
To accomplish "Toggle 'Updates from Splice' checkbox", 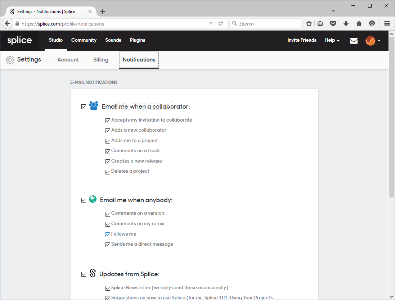I will click(84, 274).
